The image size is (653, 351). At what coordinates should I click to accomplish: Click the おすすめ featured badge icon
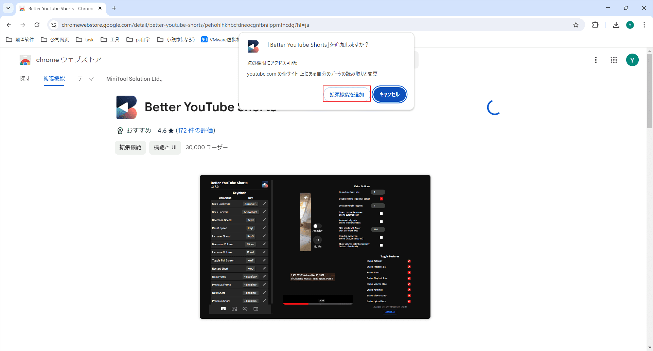click(x=120, y=131)
